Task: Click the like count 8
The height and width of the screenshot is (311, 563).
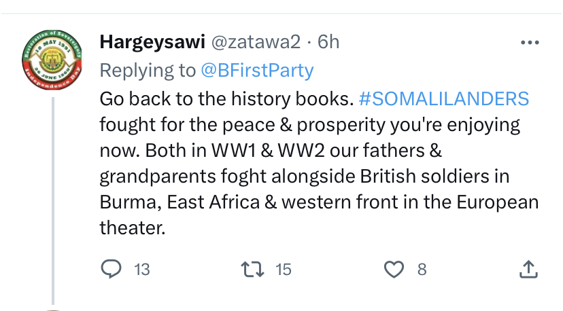Action: (x=422, y=270)
